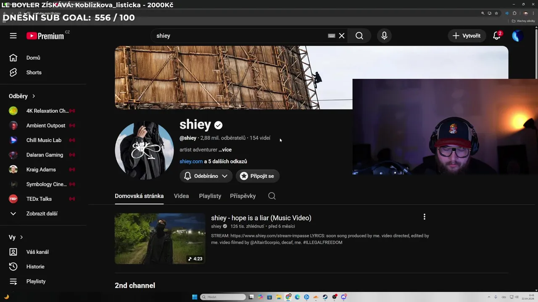Image resolution: width=538 pixels, height=302 pixels.
Task: Expand the Vy section arrow
Action: pyautogui.click(x=21, y=237)
